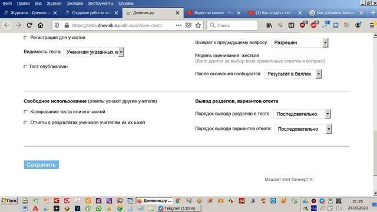Open Adobe Acrobat taskbar icon
This screenshot has width=377, height=212.
(x=77, y=201)
